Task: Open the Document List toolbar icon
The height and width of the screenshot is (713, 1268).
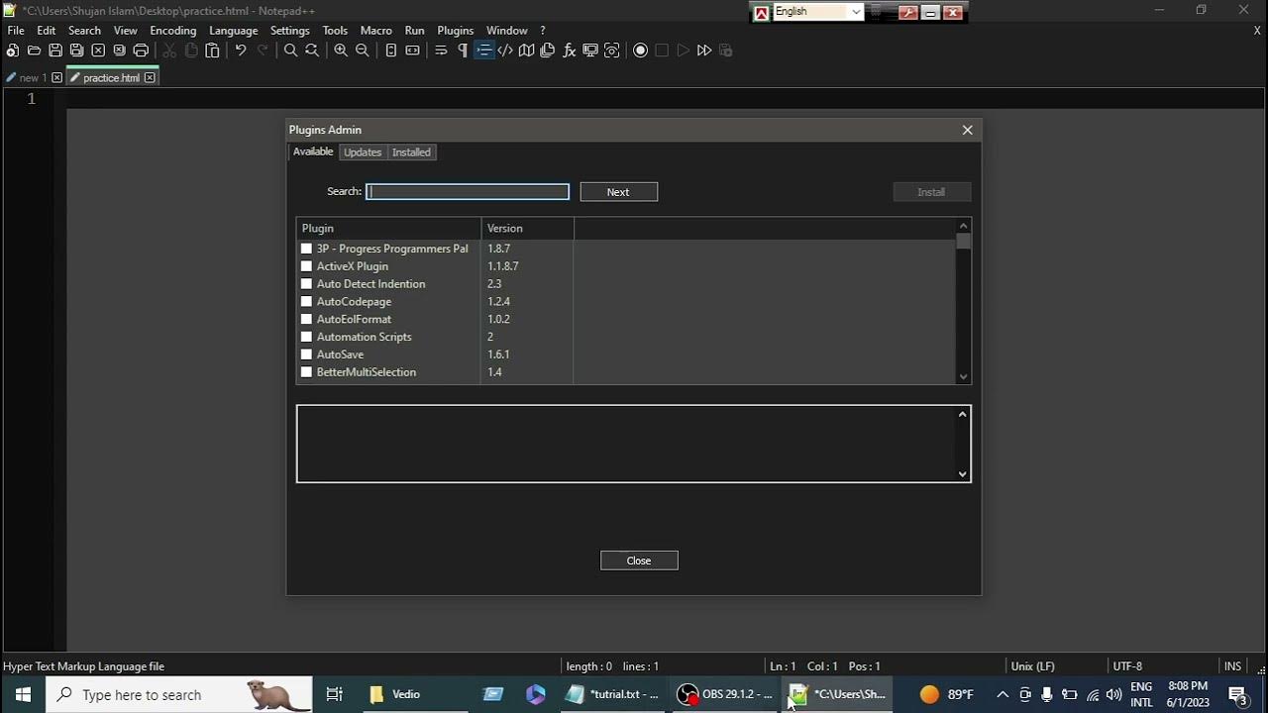Action: 548,51
